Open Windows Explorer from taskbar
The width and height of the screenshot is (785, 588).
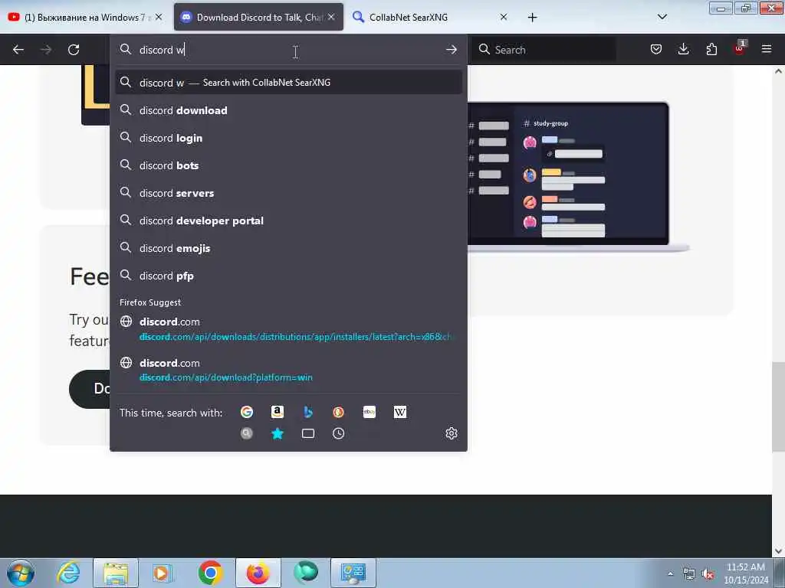click(116, 573)
